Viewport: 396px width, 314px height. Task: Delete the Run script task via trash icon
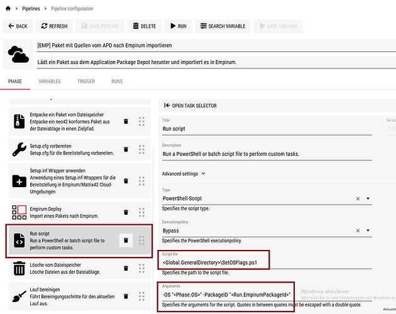tap(126, 240)
